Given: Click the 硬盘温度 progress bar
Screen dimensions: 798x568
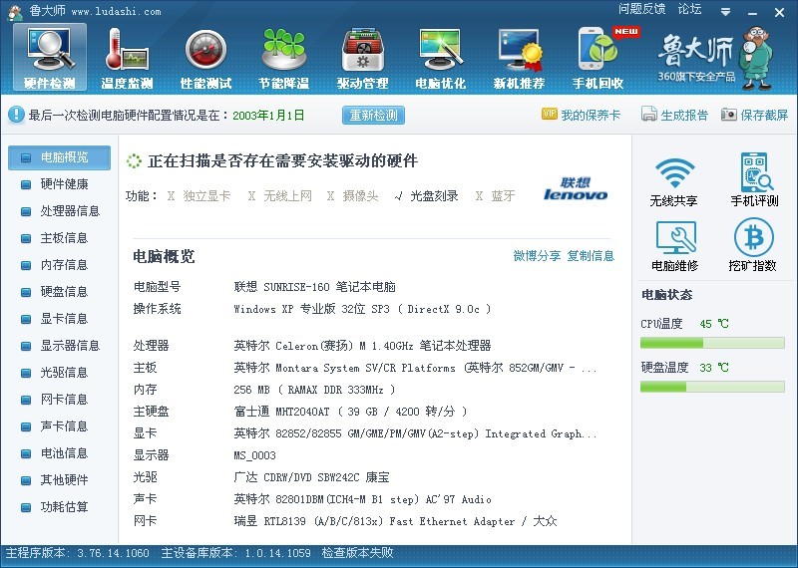Looking at the screenshot, I should click(712, 387).
